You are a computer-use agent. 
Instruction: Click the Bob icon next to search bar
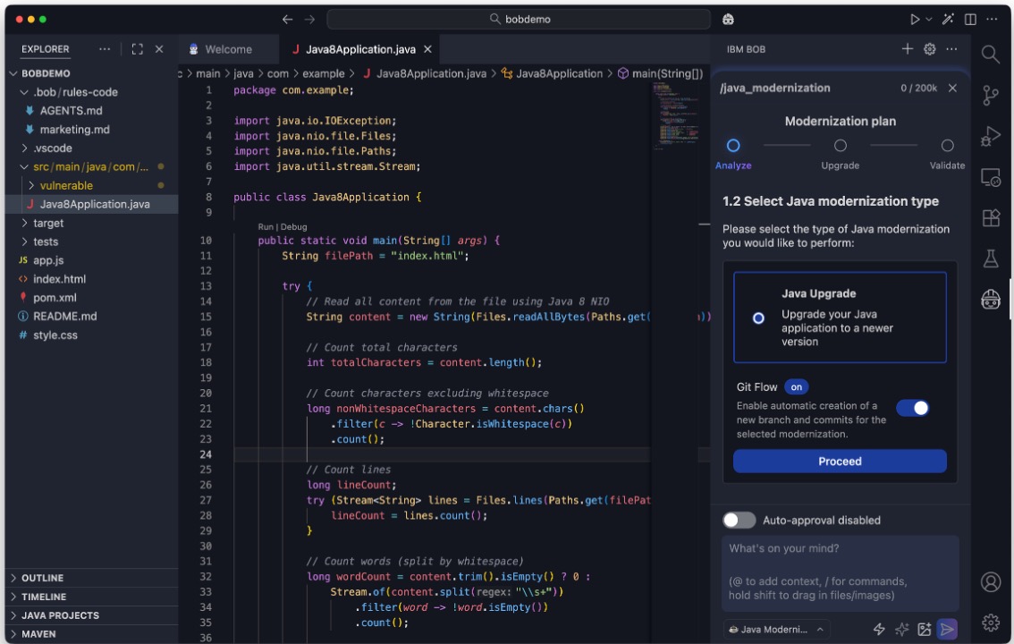coord(728,20)
